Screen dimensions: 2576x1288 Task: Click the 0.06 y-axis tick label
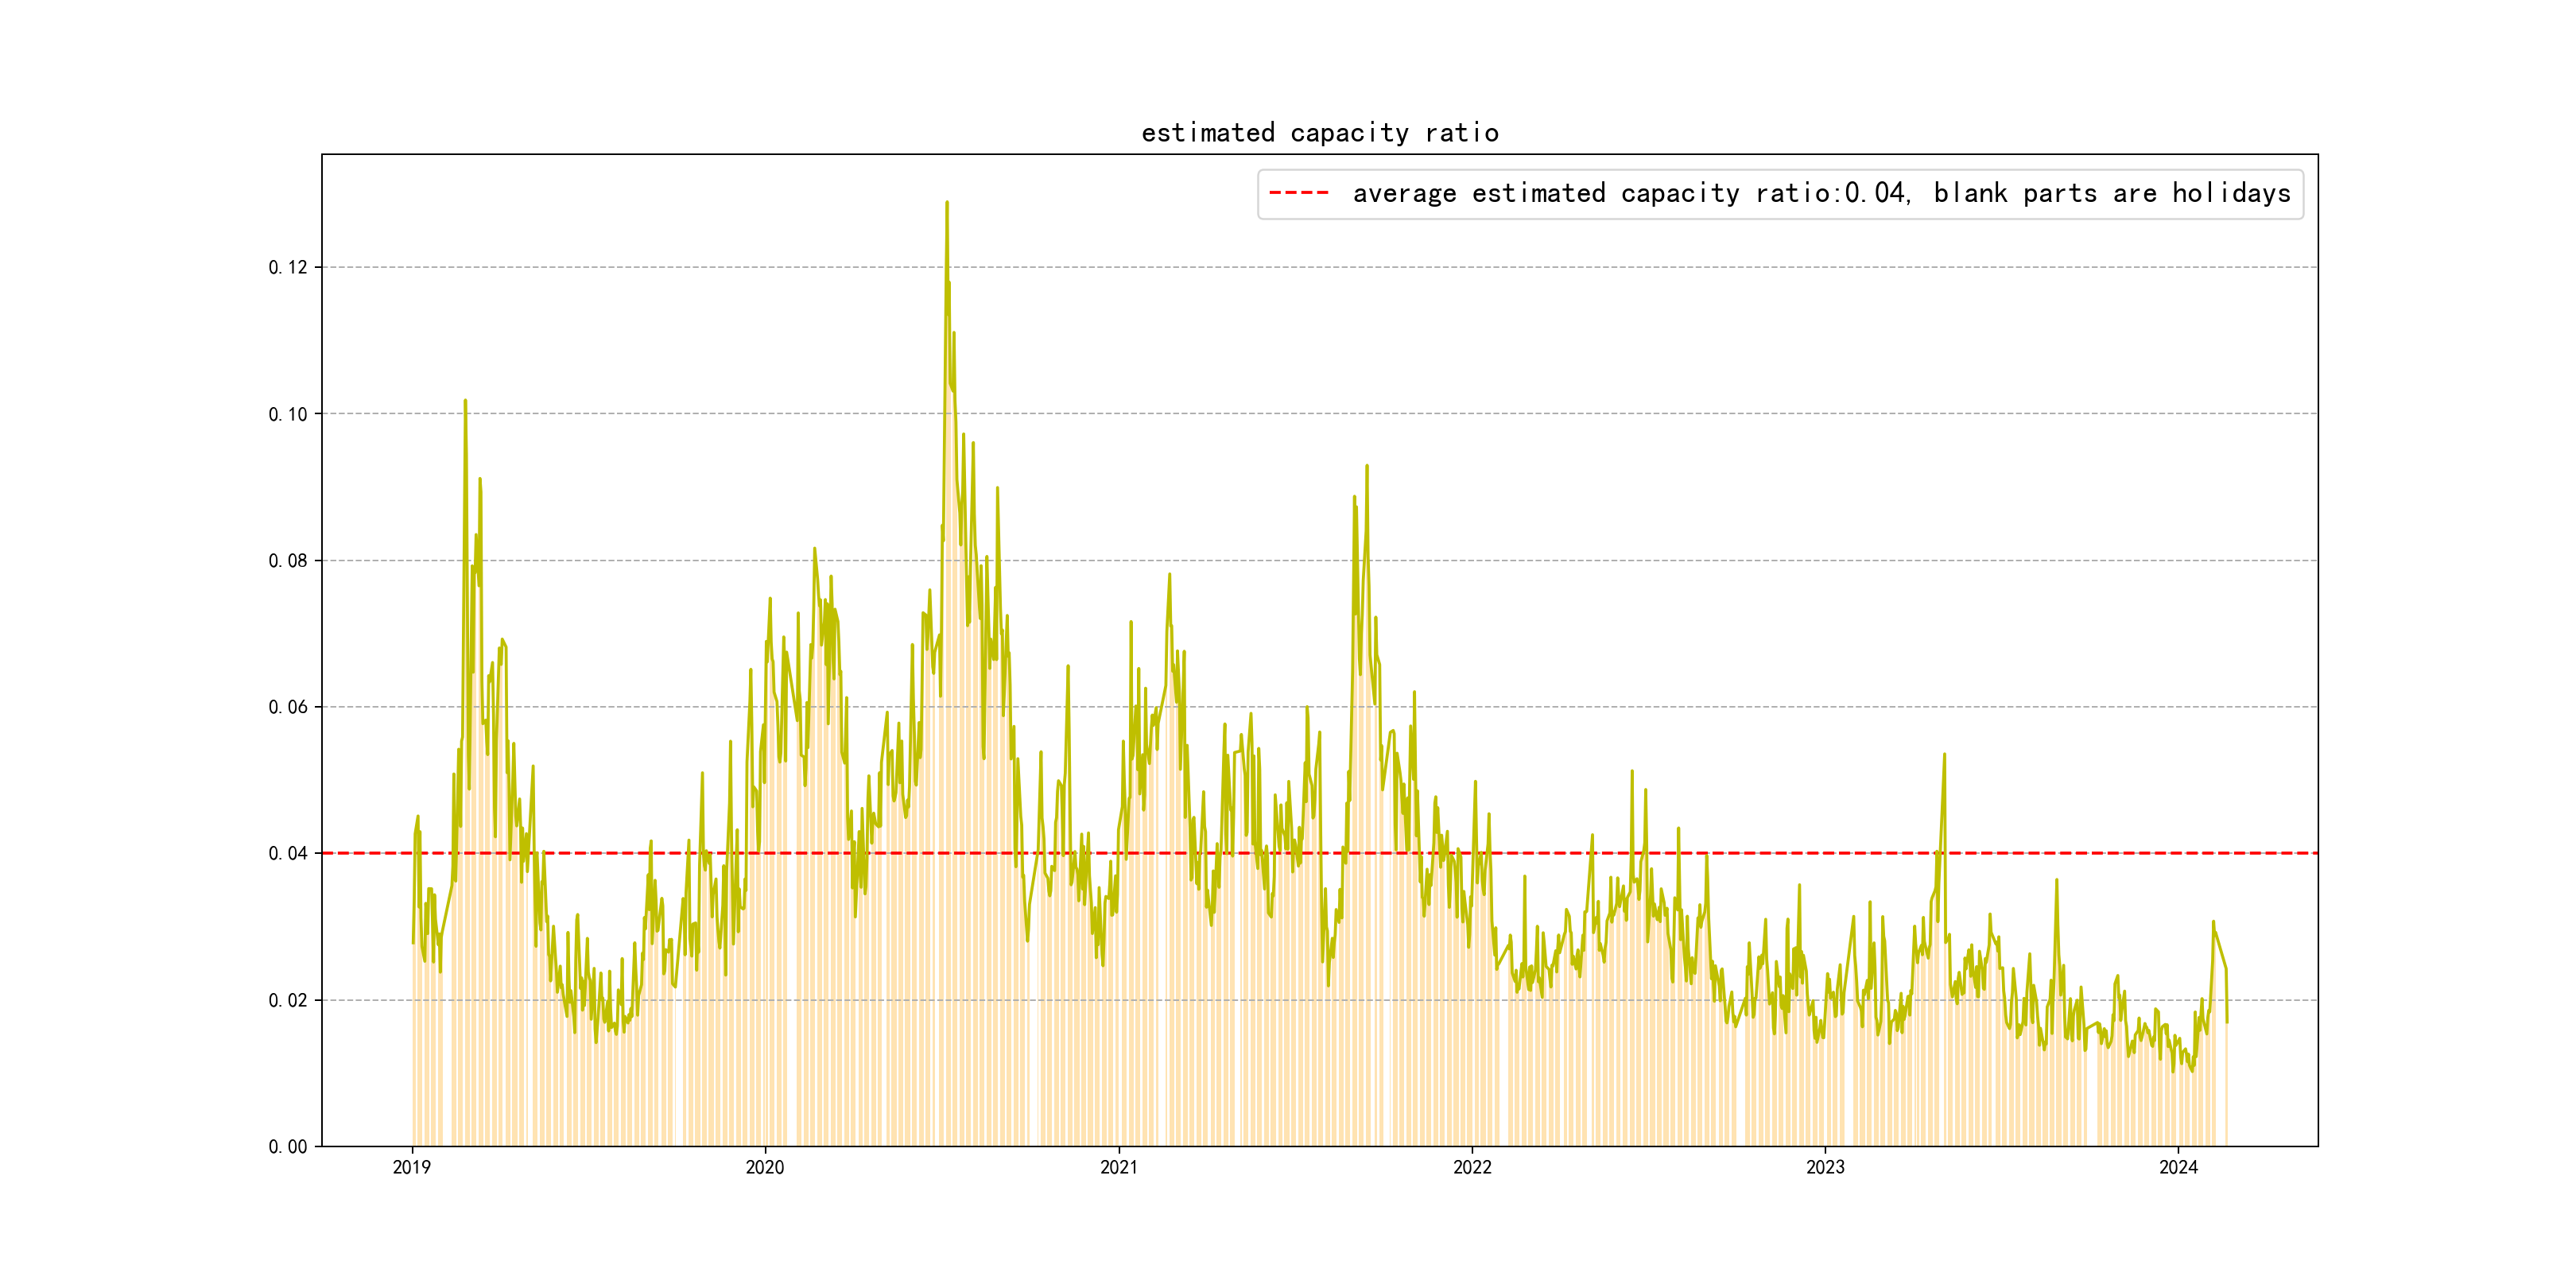(288, 707)
